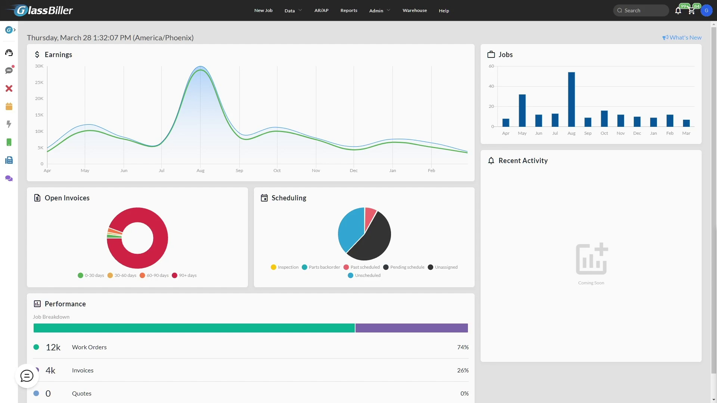Click the What's New link
The height and width of the screenshot is (403, 717).
pos(682,37)
